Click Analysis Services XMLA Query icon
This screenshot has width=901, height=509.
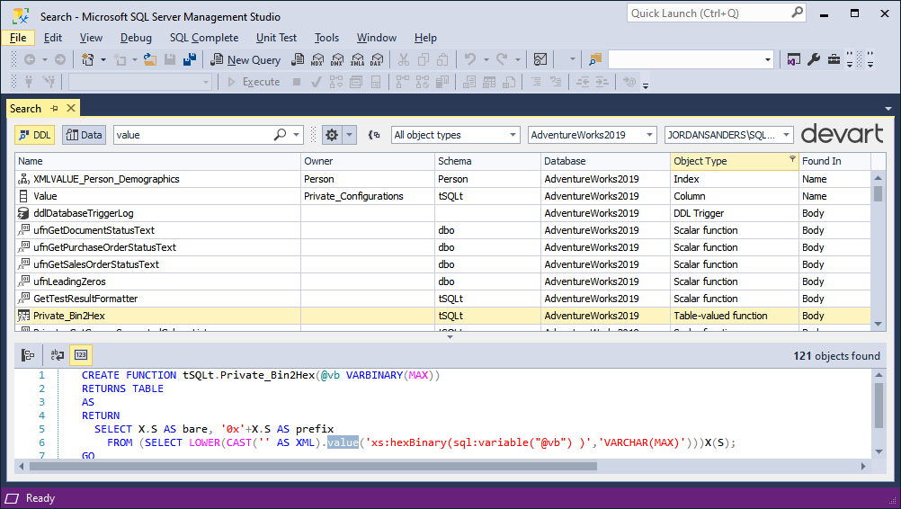357,59
